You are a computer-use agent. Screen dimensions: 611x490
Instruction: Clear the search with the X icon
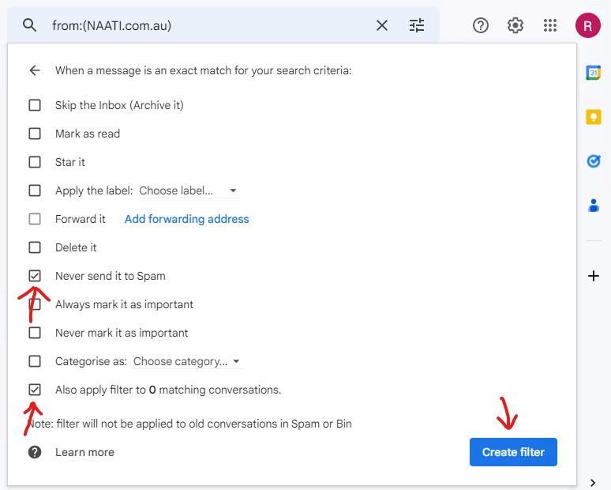tap(382, 25)
